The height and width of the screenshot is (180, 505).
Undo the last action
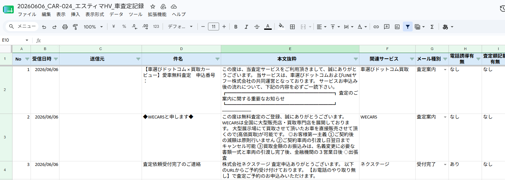click(x=44, y=27)
